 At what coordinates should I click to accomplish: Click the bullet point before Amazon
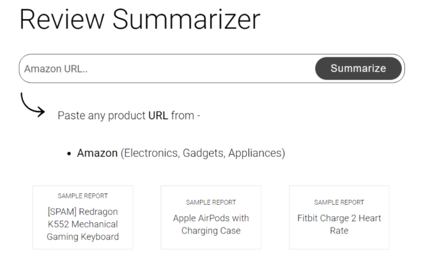pyautogui.click(x=69, y=154)
